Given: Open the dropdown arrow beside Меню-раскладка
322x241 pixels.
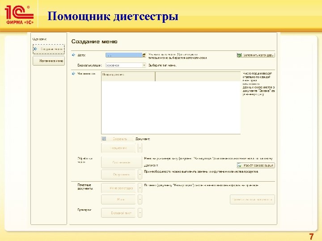Looking at the screenshot, I should coord(140,188).
